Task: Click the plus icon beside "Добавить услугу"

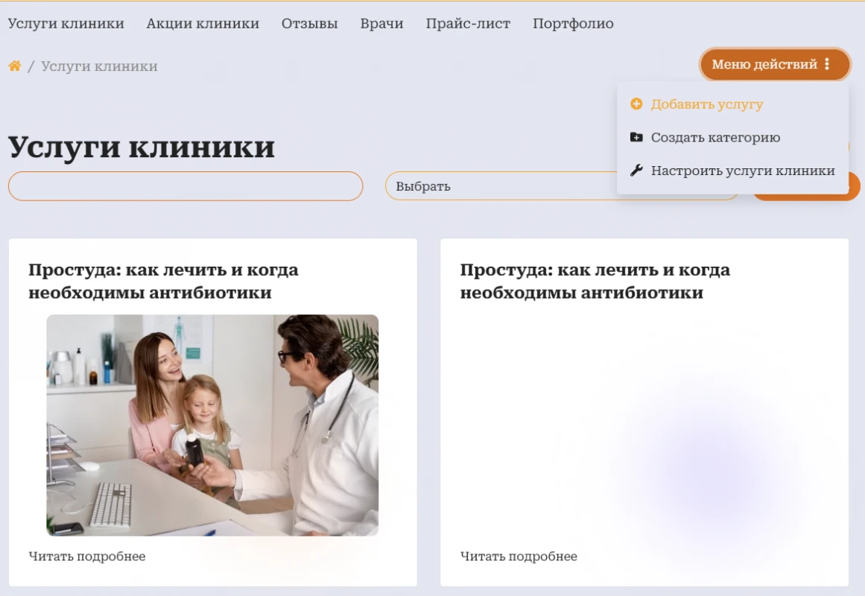Action: pos(636,105)
